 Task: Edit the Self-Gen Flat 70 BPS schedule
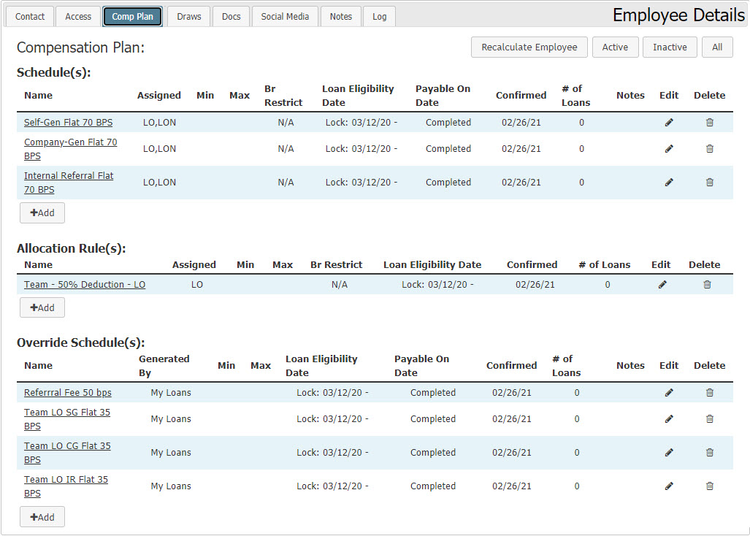669,123
